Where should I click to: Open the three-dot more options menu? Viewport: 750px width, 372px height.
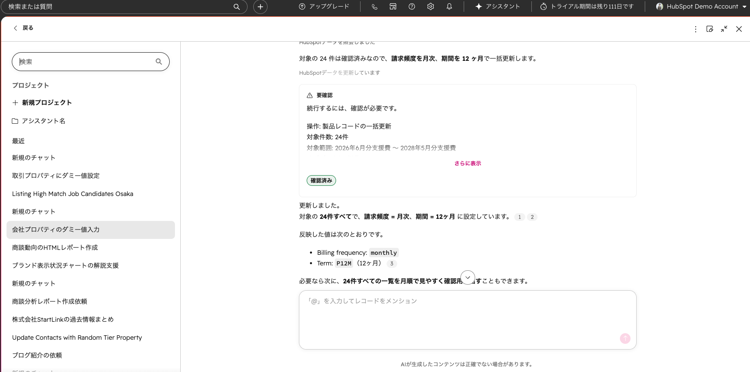point(696,29)
